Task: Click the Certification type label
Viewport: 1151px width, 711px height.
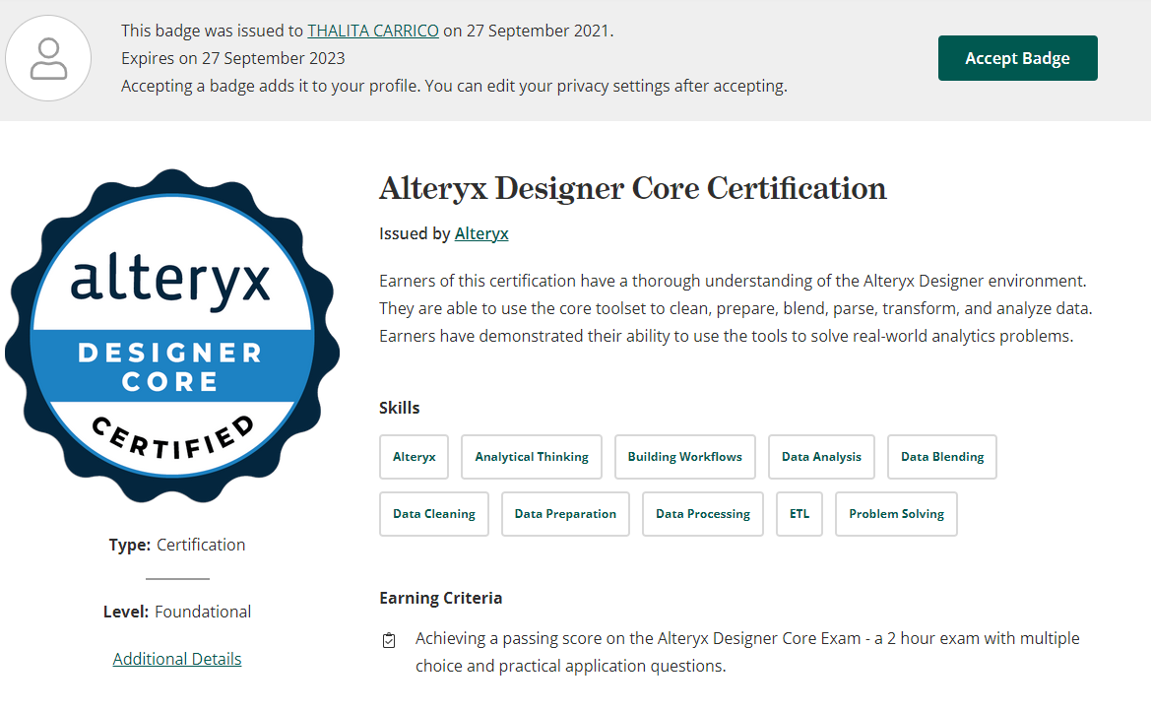Action: (x=200, y=544)
